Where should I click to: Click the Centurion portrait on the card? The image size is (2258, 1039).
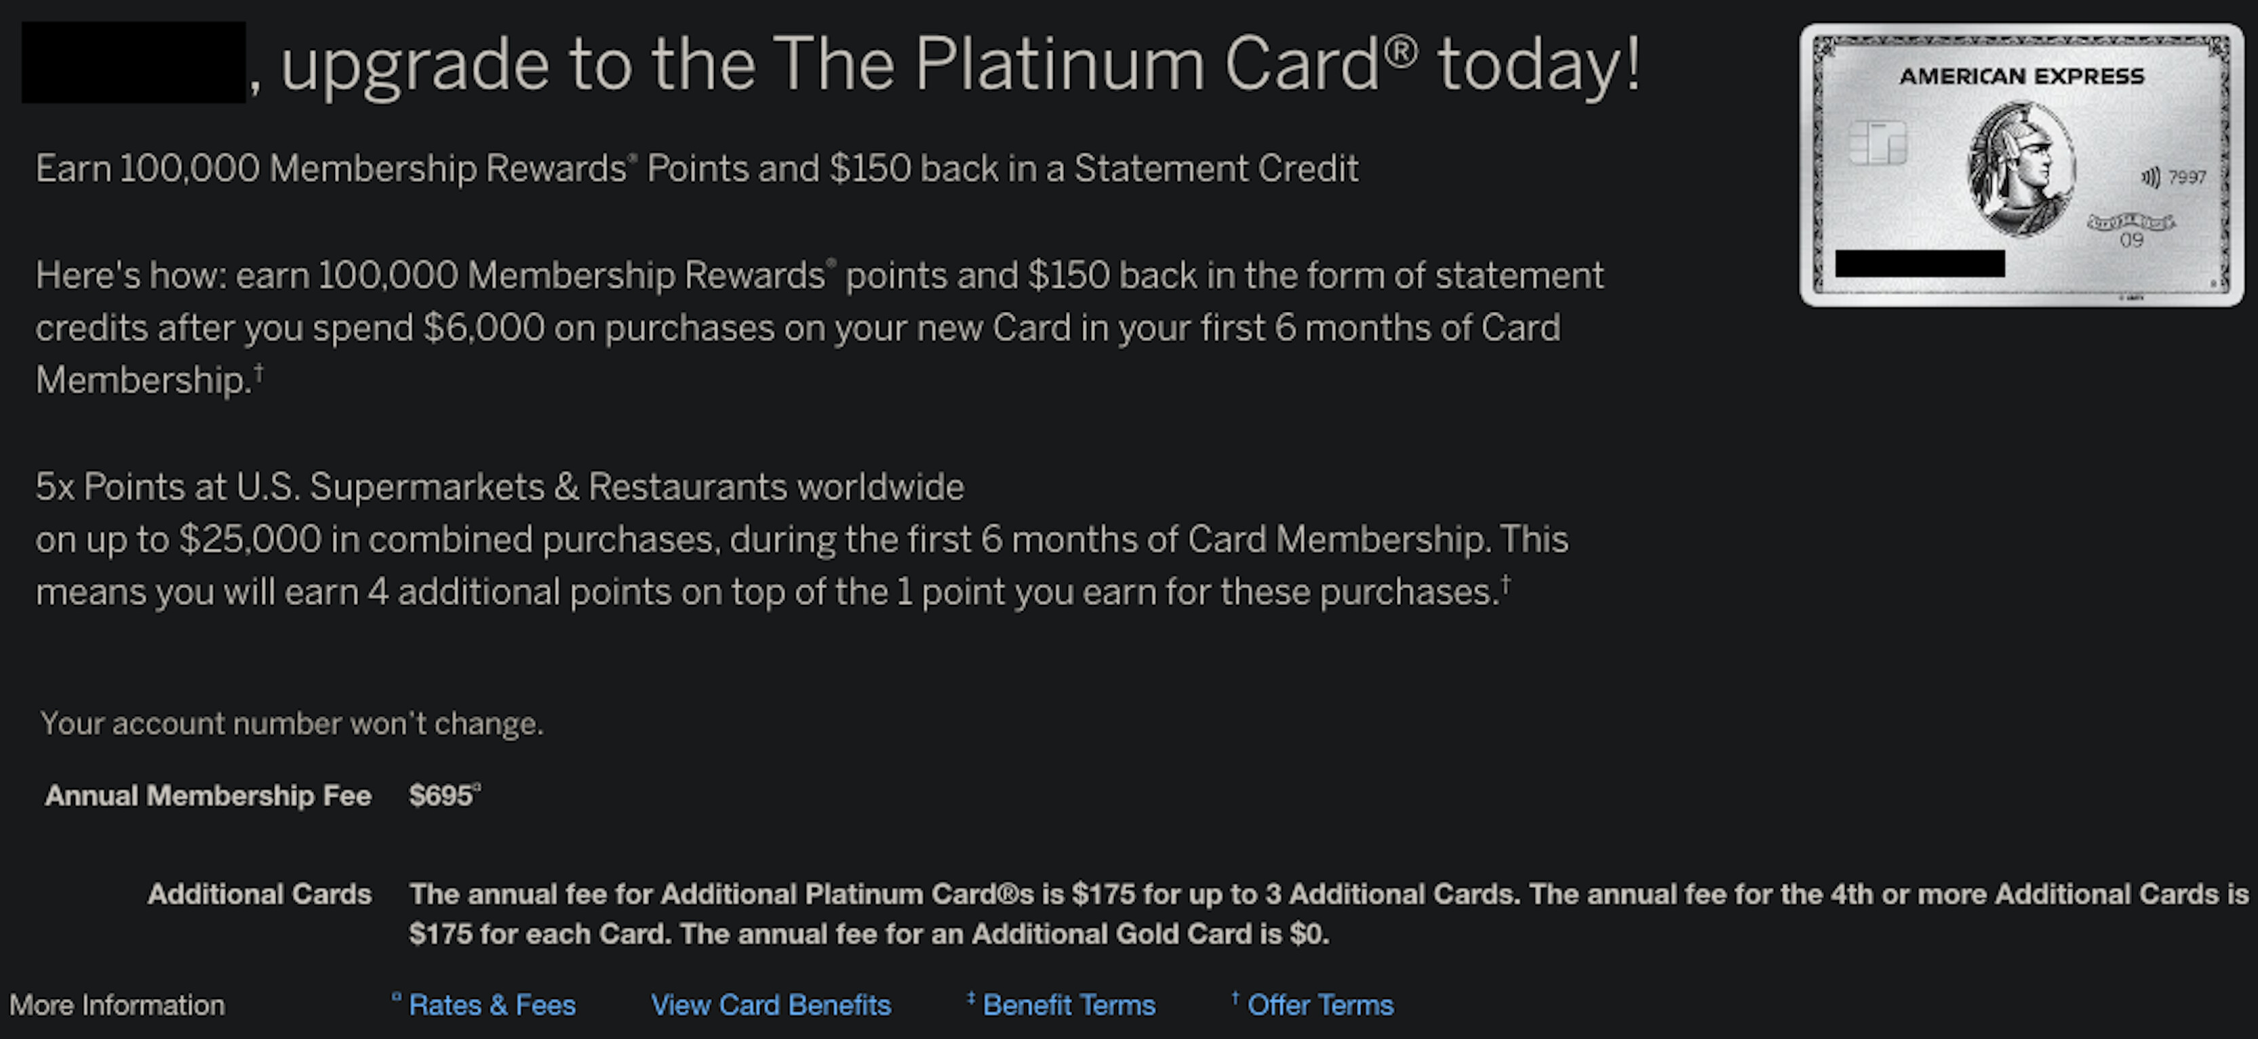tap(2021, 168)
